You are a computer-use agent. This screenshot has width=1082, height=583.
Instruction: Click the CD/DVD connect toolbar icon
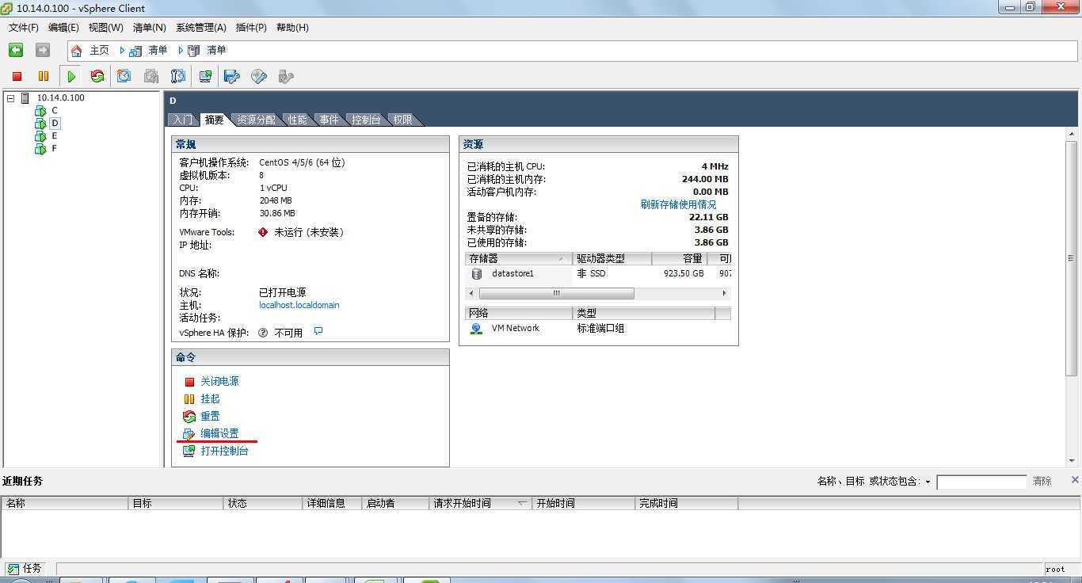click(x=259, y=76)
